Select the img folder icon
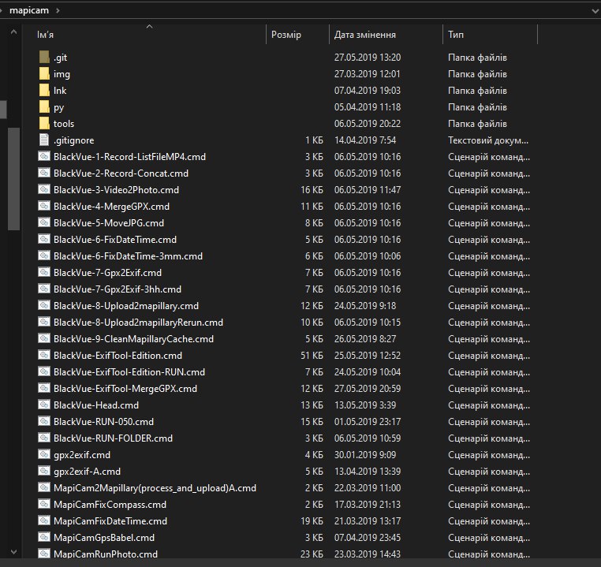This screenshot has height=567, width=601. tap(44, 73)
